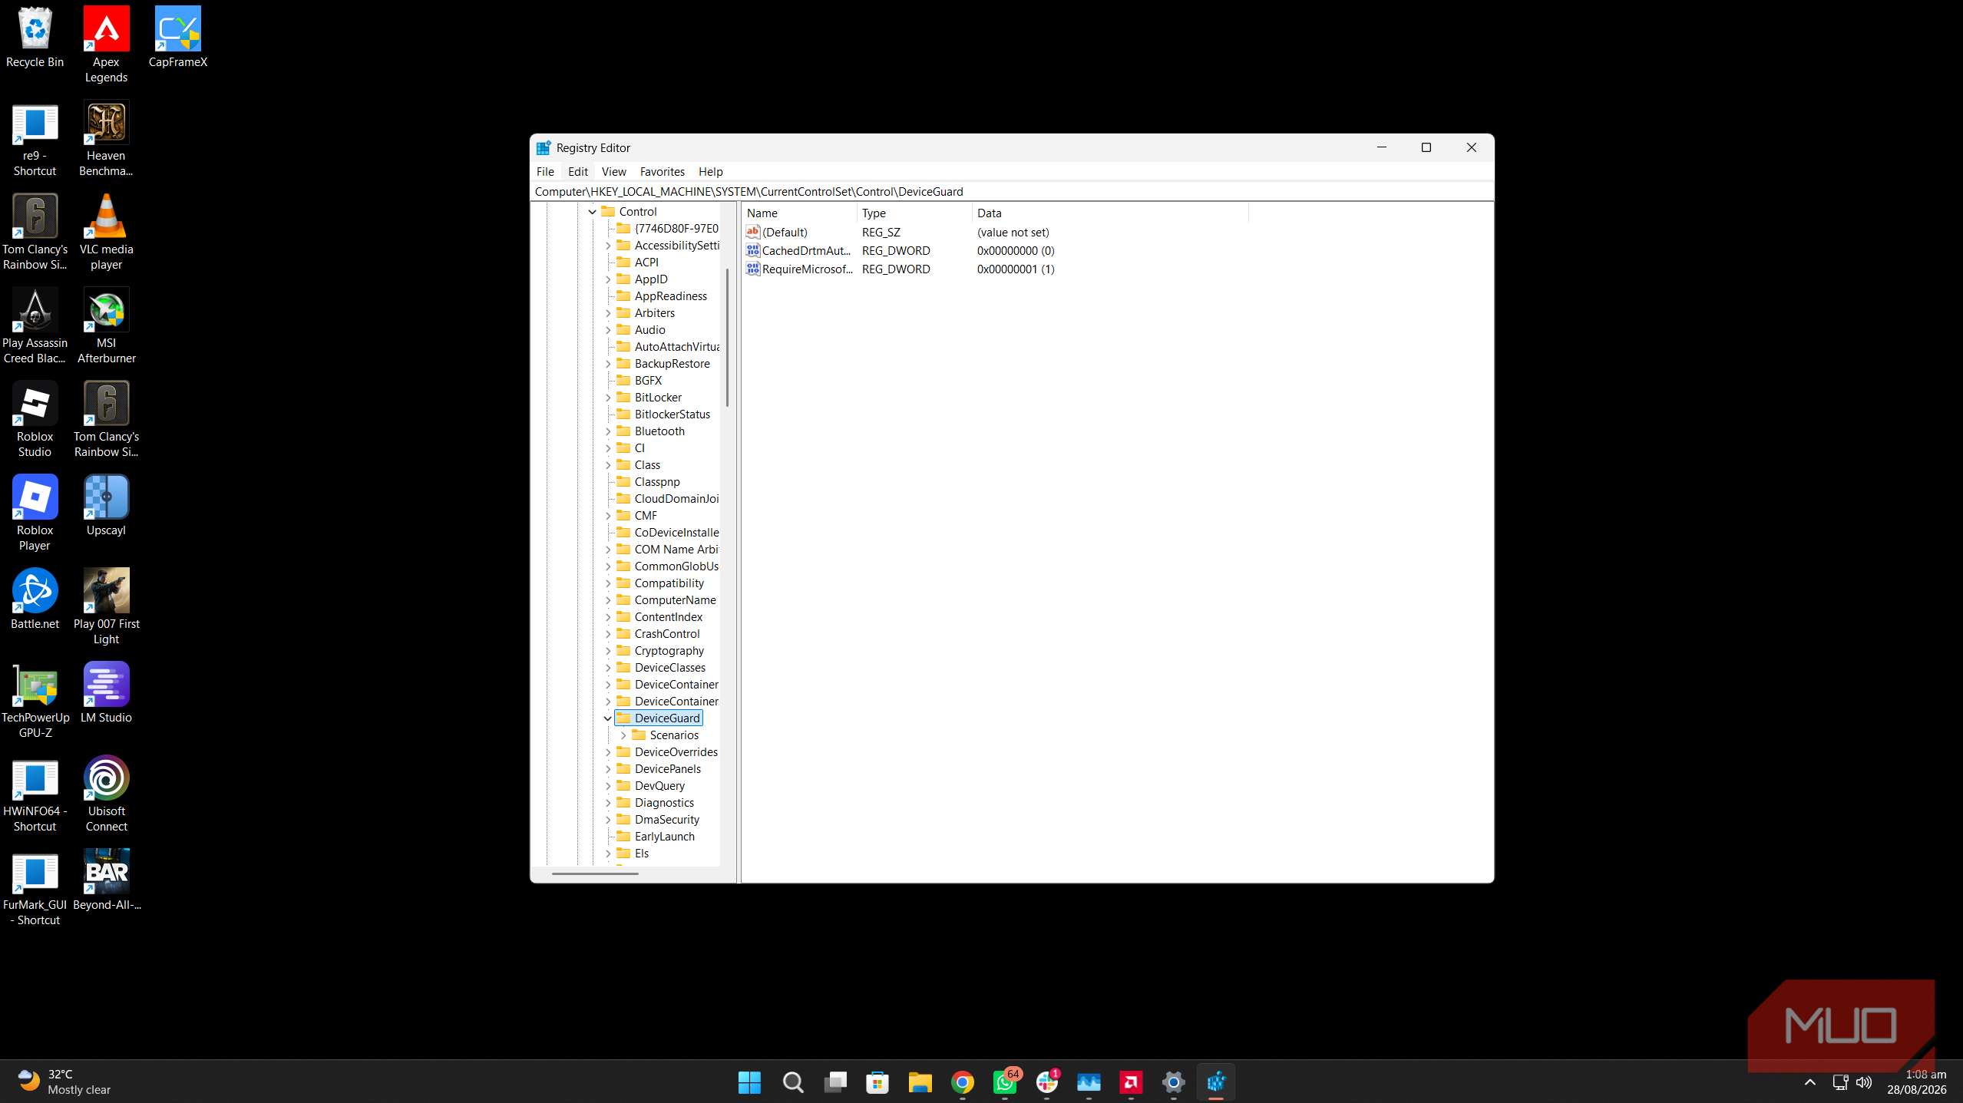Launch CapFrameX from the desktop
1963x1103 pixels.
(177, 37)
